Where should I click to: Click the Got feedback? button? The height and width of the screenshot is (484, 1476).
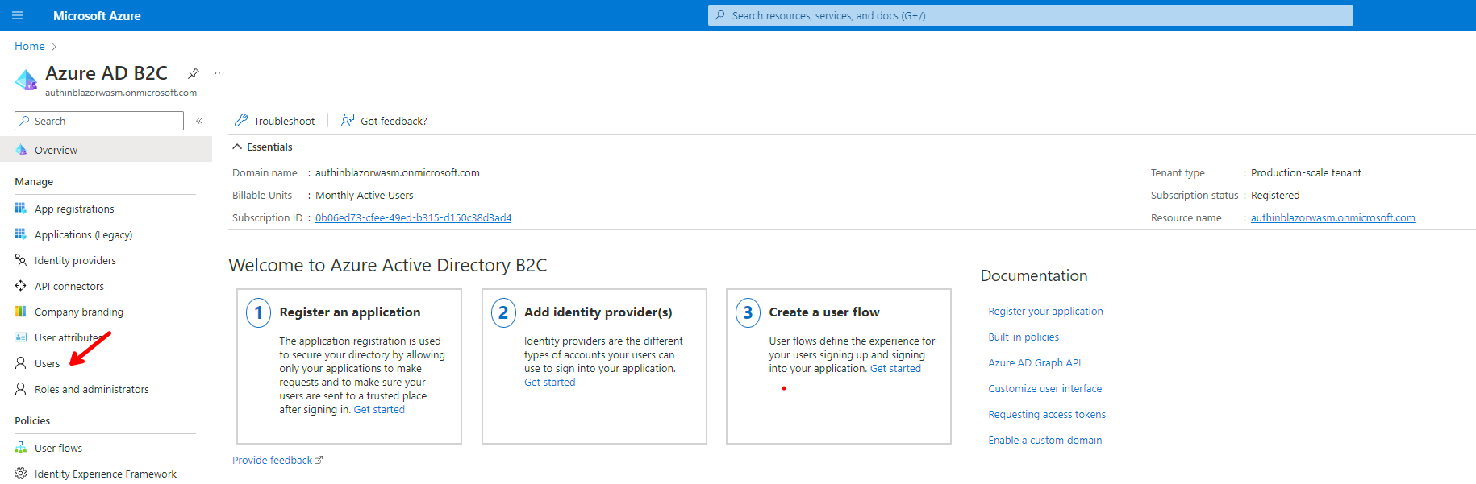[x=384, y=121]
